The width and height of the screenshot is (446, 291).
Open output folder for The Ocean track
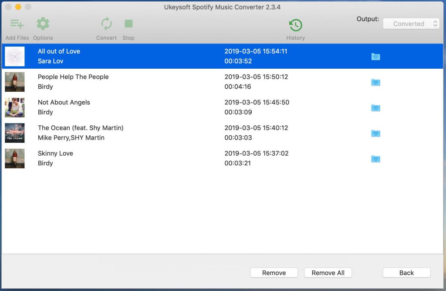(x=375, y=133)
